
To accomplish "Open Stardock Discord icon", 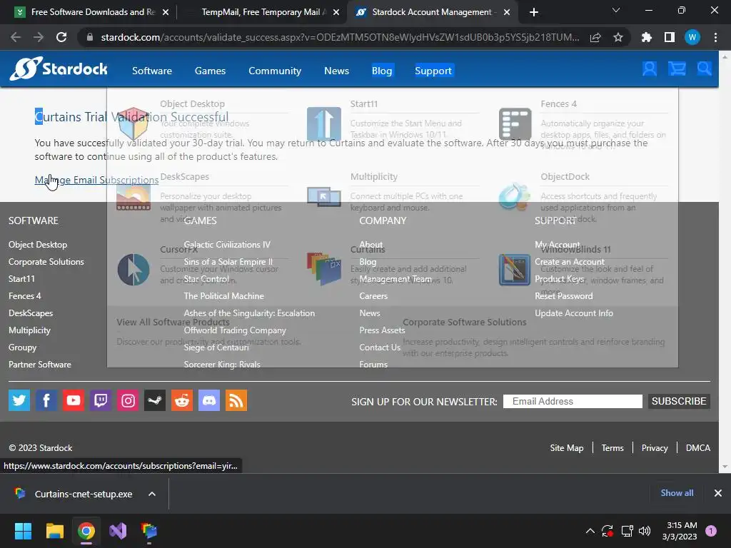I will pos(209,400).
